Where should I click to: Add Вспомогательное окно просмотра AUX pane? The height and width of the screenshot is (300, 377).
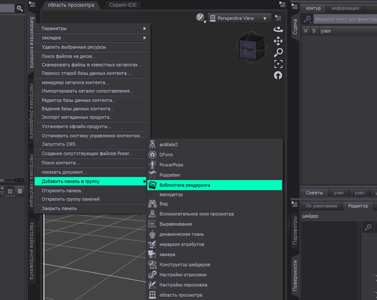coord(215,214)
